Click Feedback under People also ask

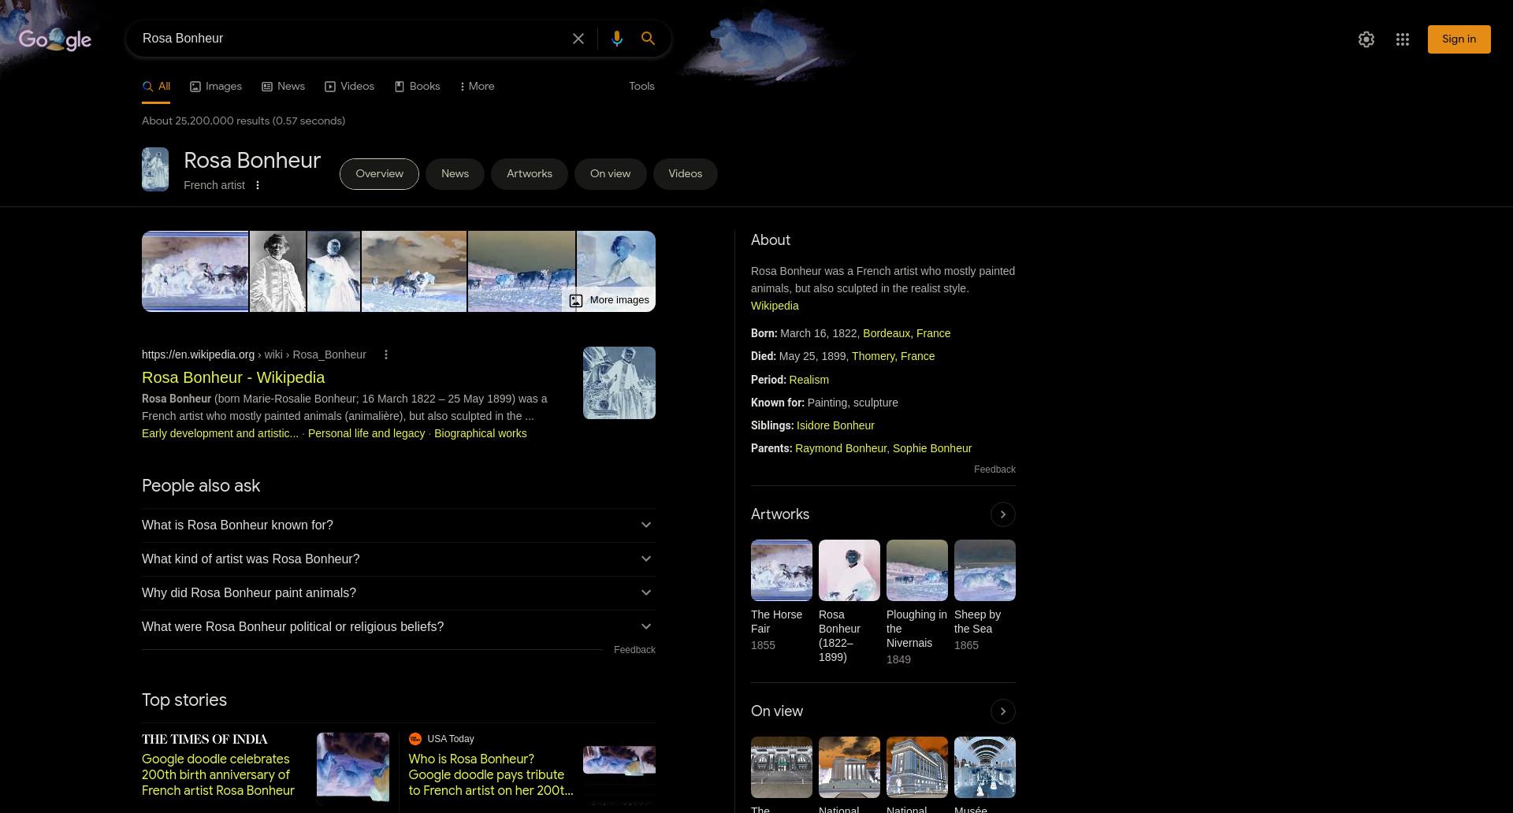coord(634,650)
